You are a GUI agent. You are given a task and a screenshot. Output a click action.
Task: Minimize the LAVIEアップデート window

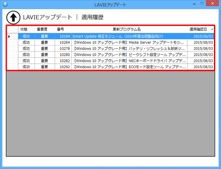click(x=194, y=4)
